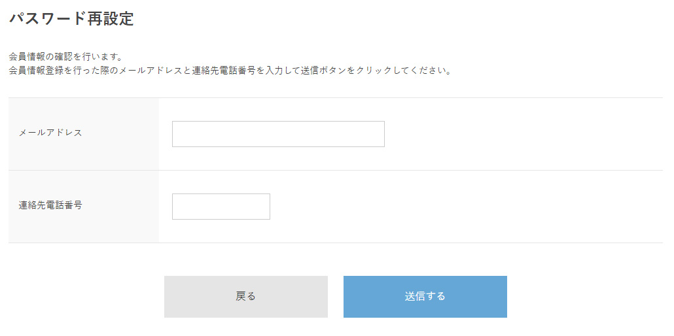The width and height of the screenshot is (674, 336).
Task: Click the 会員情報の確認を行います text line
Action: click(x=66, y=56)
